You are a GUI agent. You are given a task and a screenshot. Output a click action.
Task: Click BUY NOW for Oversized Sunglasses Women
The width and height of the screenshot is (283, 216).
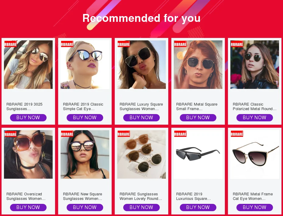pyautogui.click(x=28, y=208)
